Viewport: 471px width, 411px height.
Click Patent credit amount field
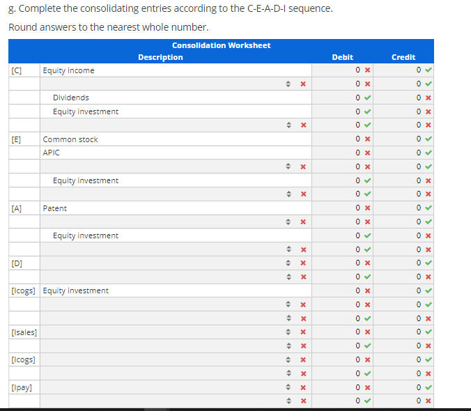coord(403,208)
